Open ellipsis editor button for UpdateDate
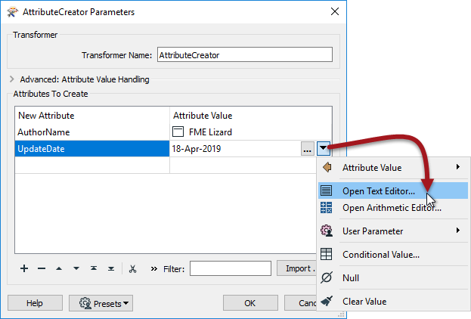This screenshot has width=471, height=319. click(307, 148)
